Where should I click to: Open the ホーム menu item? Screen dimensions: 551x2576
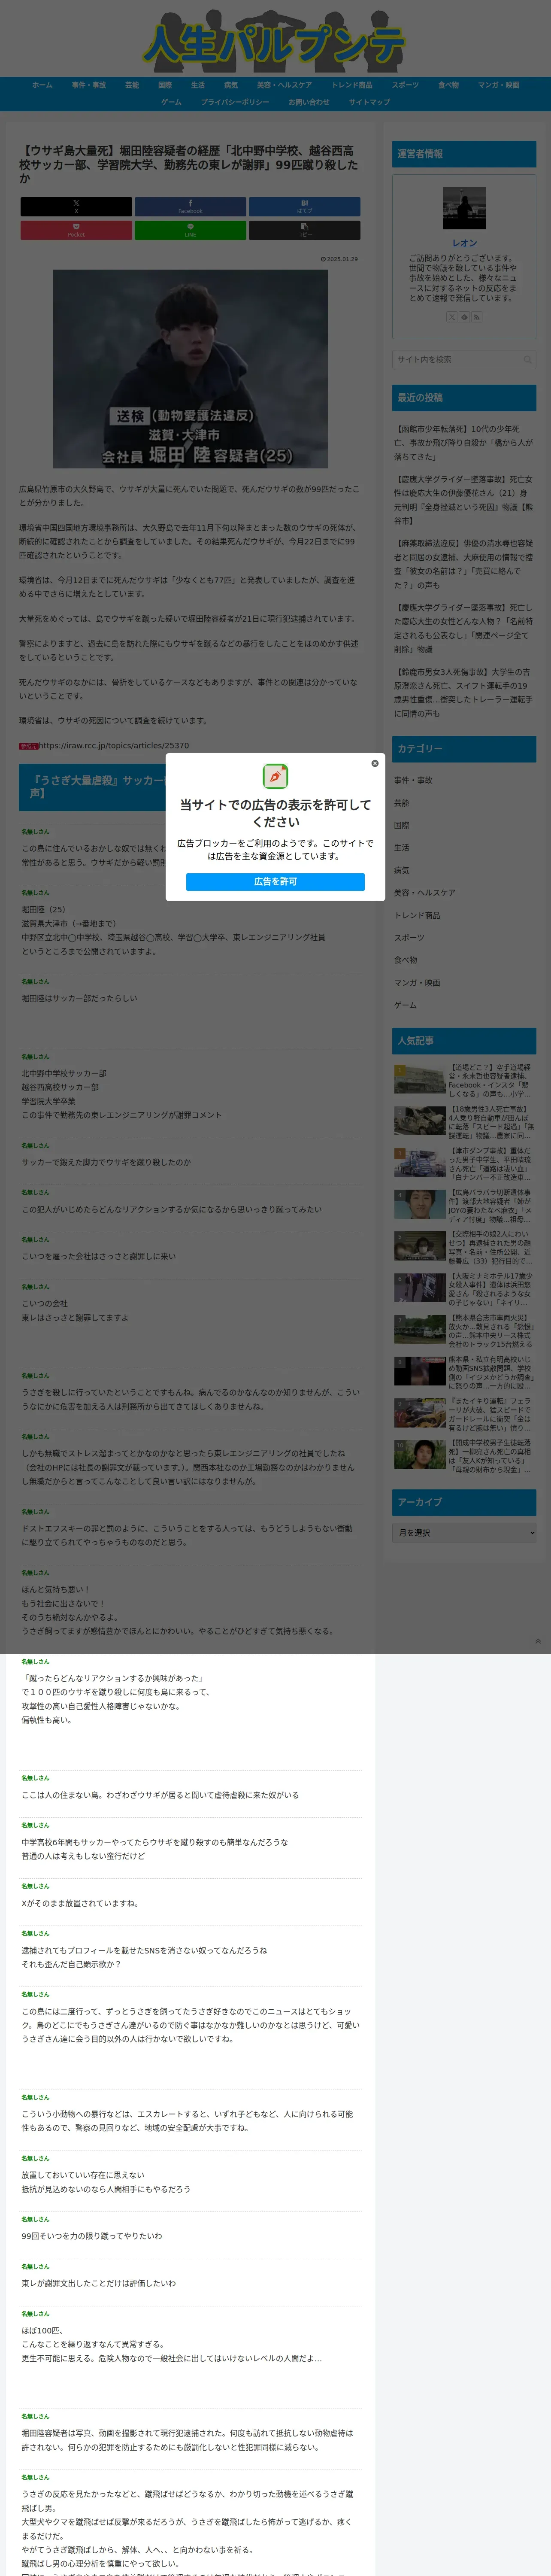42,85
